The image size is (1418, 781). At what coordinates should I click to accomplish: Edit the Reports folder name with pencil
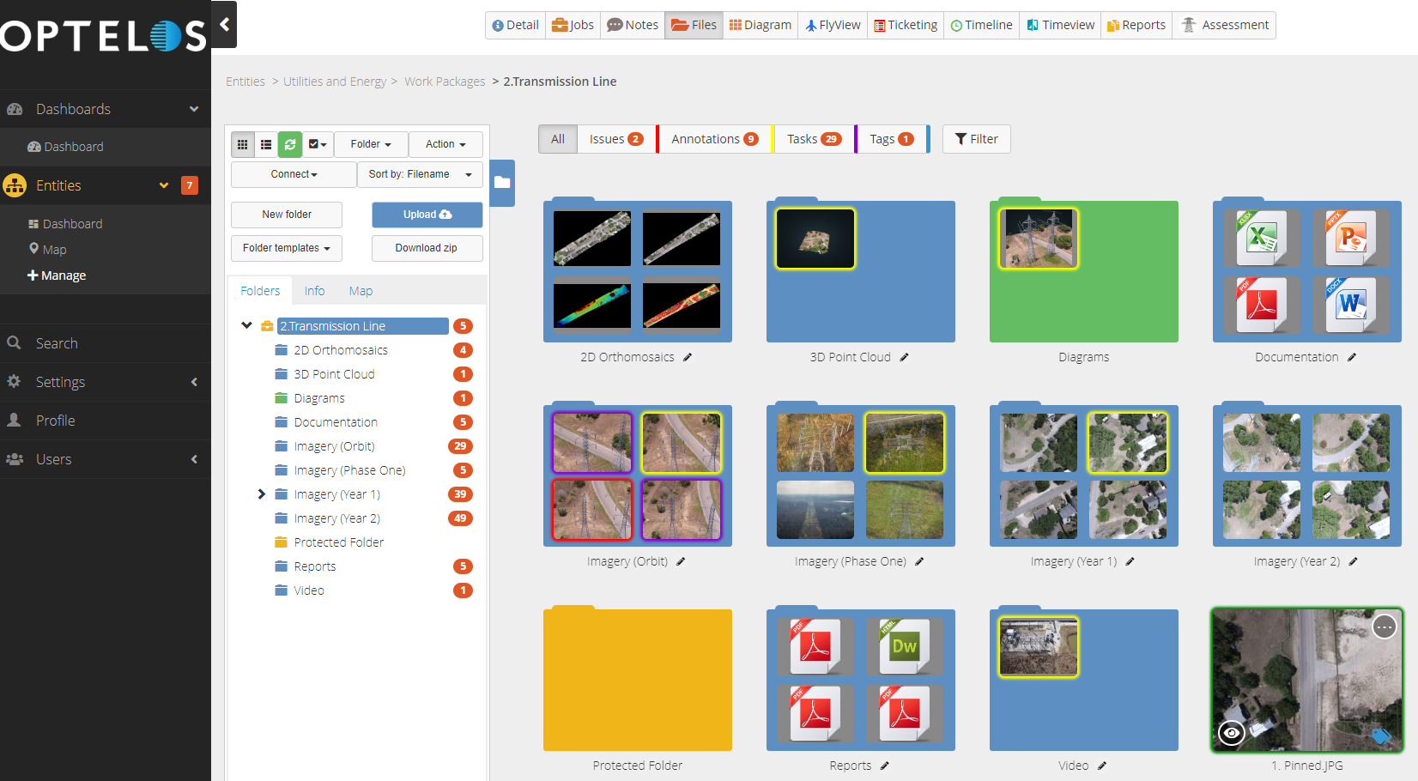click(x=885, y=766)
